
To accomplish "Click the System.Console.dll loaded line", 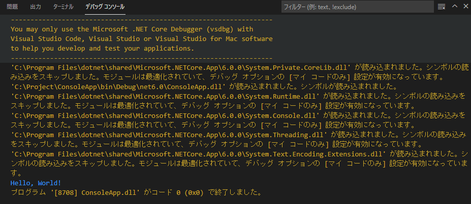I will (x=238, y=120).
